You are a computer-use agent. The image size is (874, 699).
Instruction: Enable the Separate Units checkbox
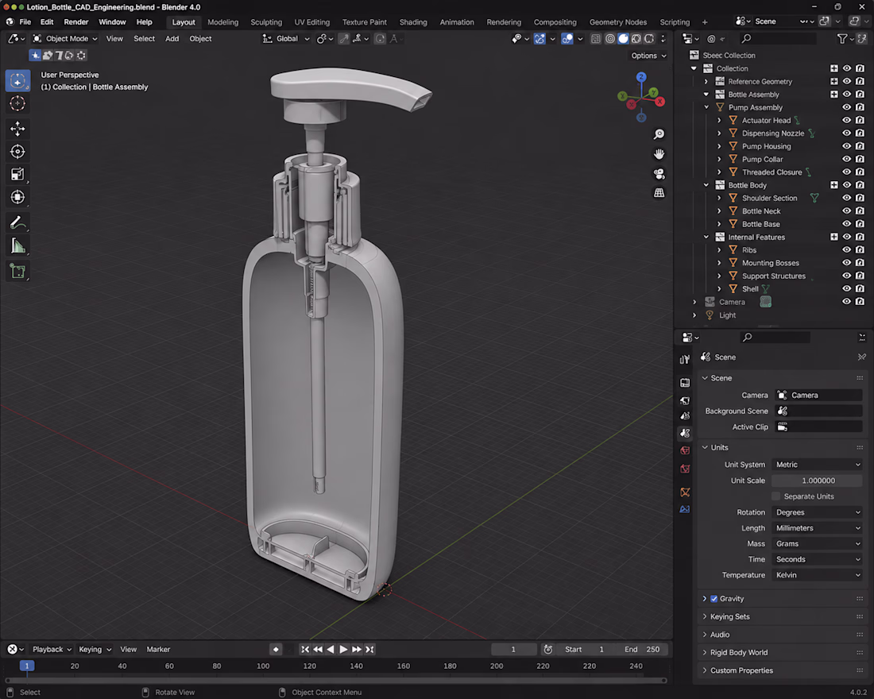(x=776, y=496)
